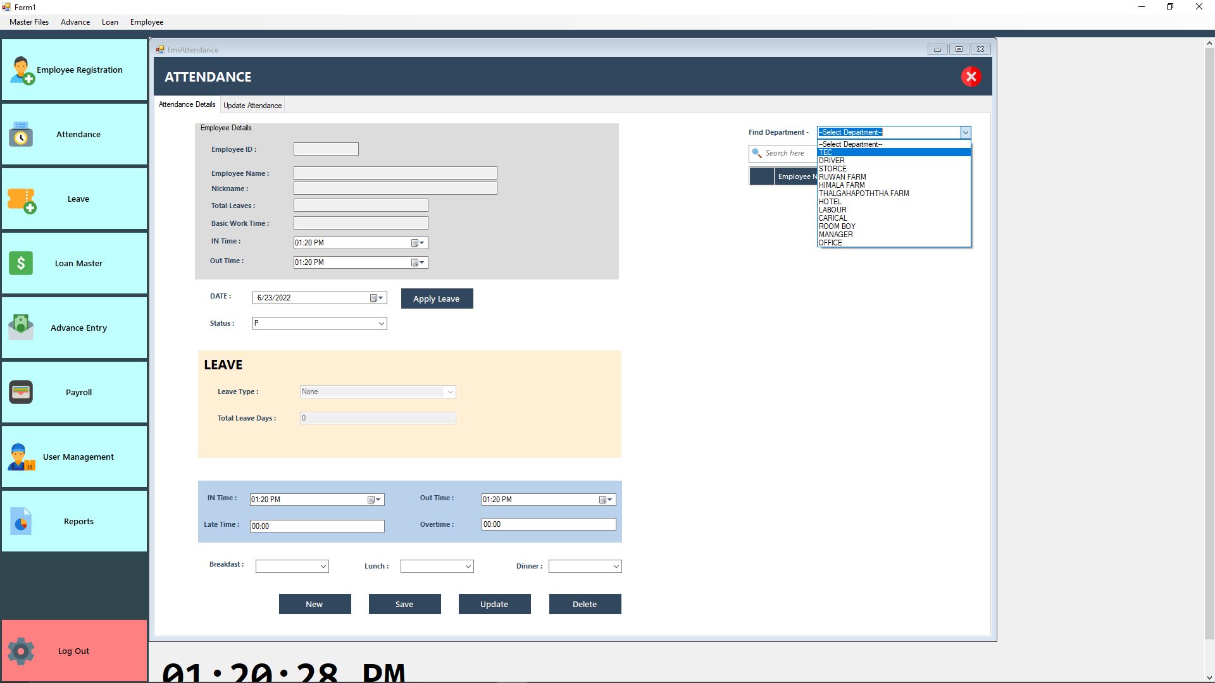
Task: Click the Attendance clock icon in sidebar
Action: [x=21, y=135]
